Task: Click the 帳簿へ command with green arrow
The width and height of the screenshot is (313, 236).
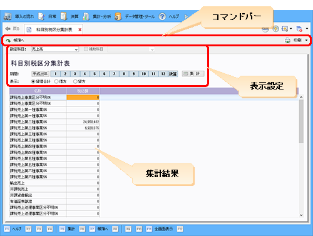Action: pyautogui.click(x=15, y=40)
